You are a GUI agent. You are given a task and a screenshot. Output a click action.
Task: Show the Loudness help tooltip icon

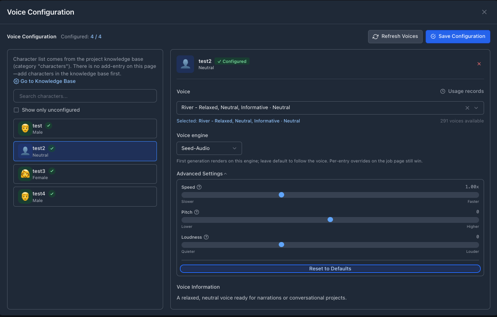click(x=206, y=237)
